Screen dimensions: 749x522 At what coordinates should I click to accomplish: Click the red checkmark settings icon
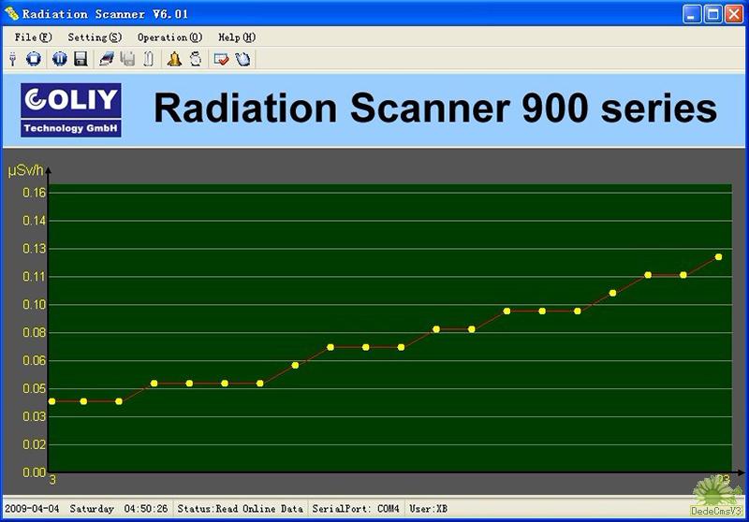tap(221, 59)
